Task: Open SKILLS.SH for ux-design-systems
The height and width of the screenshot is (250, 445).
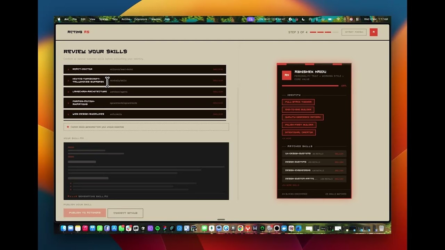Action: click(x=339, y=153)
